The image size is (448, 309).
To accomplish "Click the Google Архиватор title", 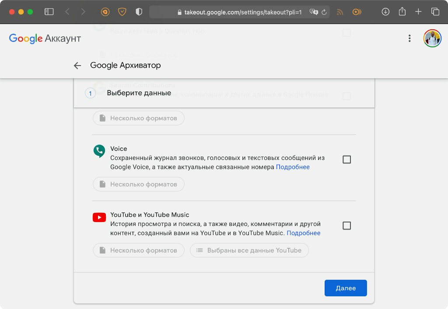I will coord(126,65).
